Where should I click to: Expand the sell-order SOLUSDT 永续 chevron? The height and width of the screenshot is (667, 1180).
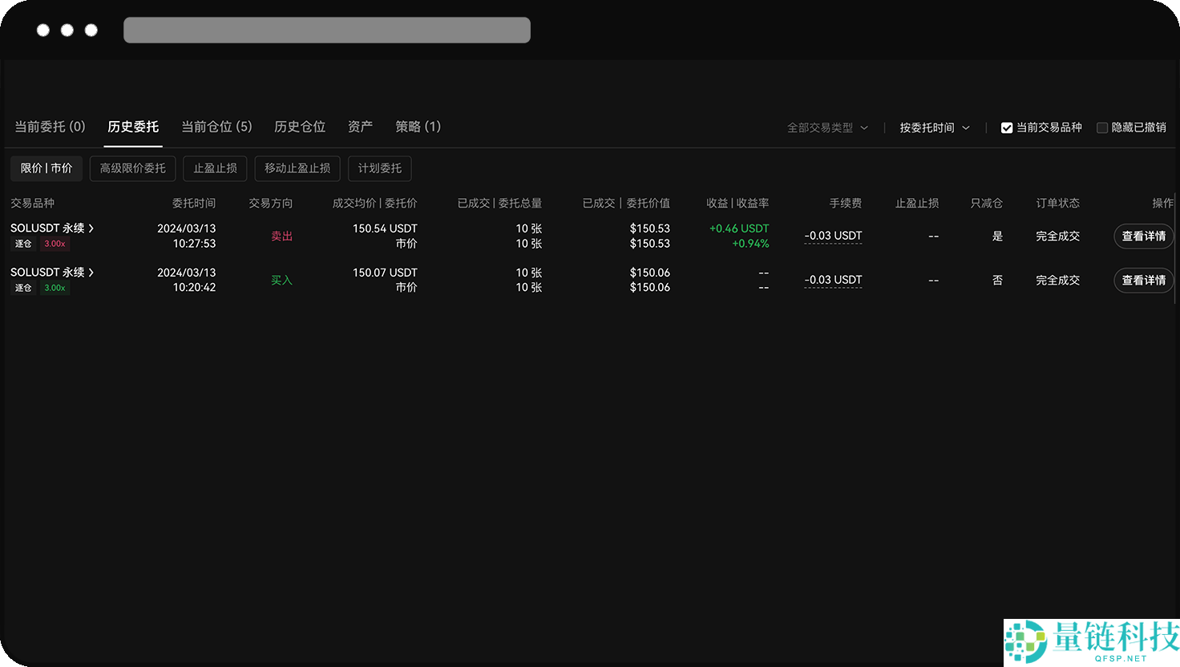(x=93, y=228)
